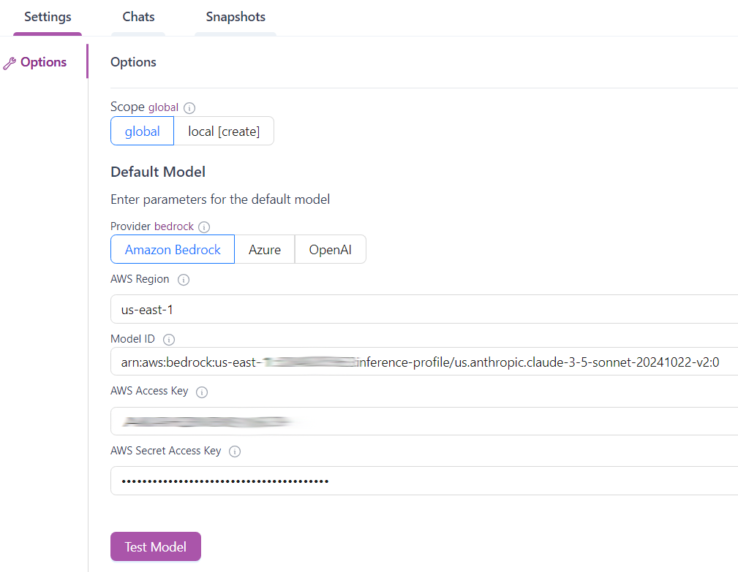738x572 pixels.
Task: Show info for AWS Access Key
Action: [x=201, y=392]
